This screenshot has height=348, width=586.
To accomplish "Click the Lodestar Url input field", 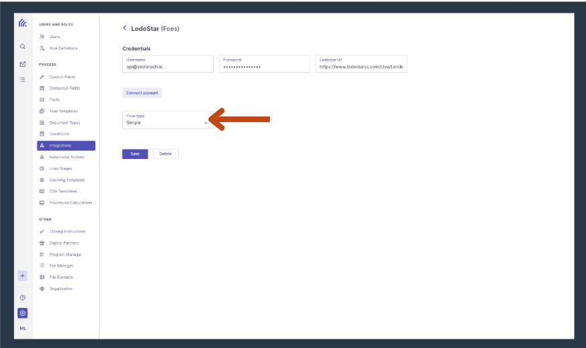I will tap(361, 64).
